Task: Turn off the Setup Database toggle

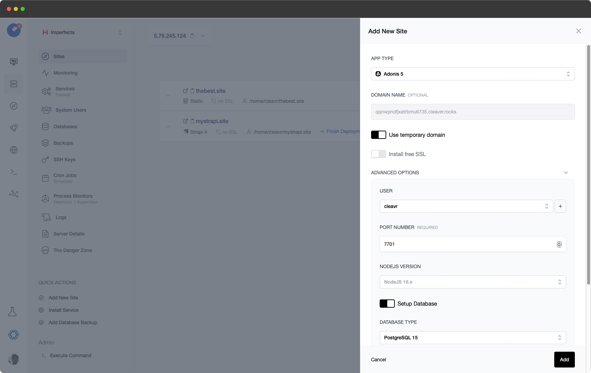Action: 387,304
